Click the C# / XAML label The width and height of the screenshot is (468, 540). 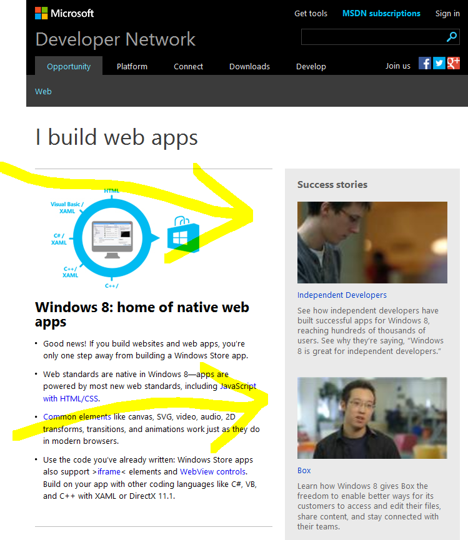59,239
